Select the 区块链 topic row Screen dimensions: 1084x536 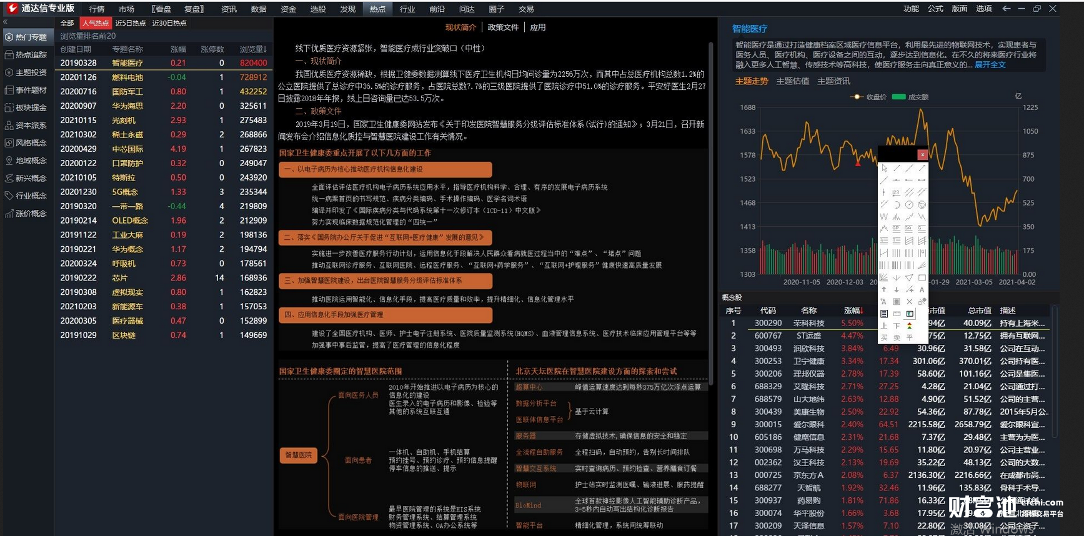click(164, 335)
